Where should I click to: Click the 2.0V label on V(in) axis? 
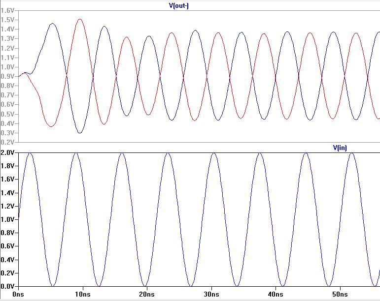[x=7, y=152]
